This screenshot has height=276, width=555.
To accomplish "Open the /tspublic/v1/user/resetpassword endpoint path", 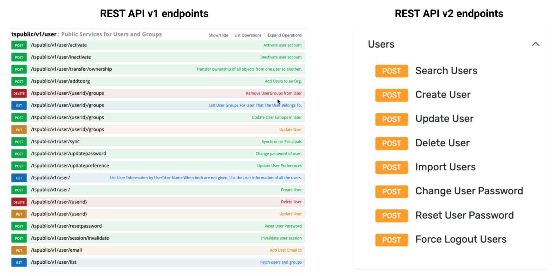I will [66, 226].
